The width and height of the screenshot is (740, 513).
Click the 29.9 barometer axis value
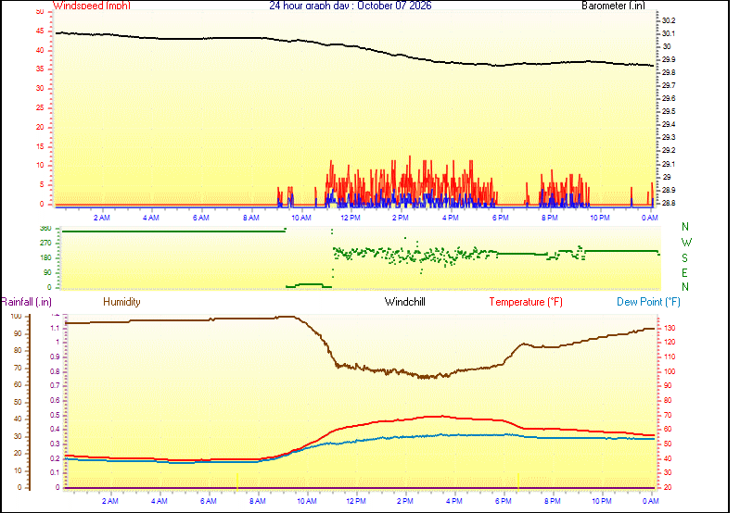[x=669, y=60]
